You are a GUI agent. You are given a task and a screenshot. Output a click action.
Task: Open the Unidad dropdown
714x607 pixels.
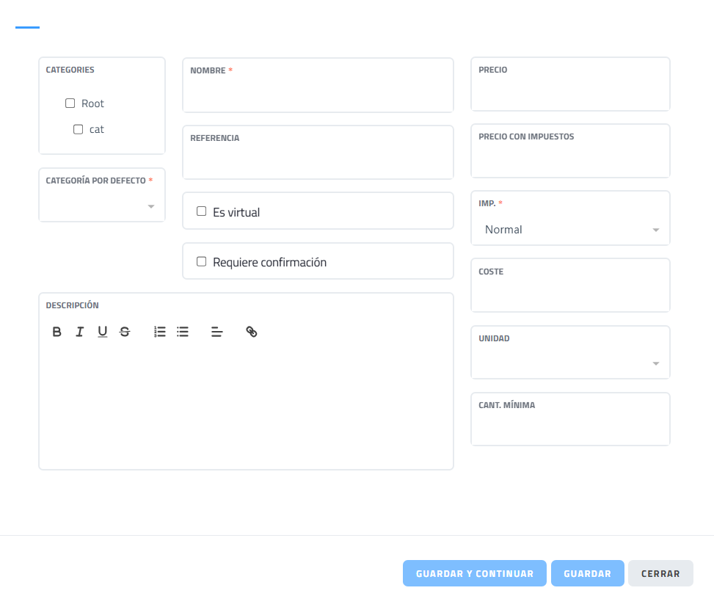point(570,363)
